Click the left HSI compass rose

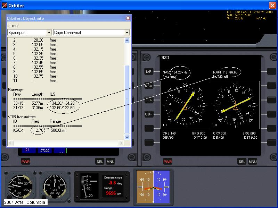(x=185, y=105)
